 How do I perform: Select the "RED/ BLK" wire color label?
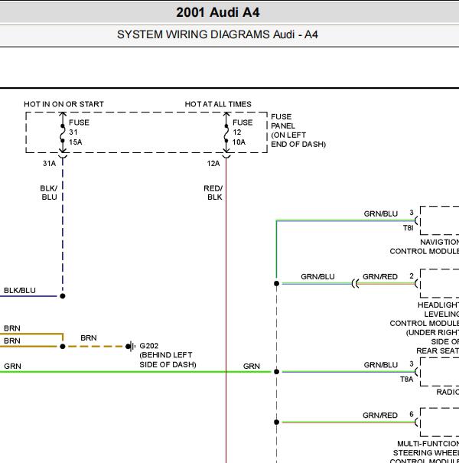pos(213,193)
